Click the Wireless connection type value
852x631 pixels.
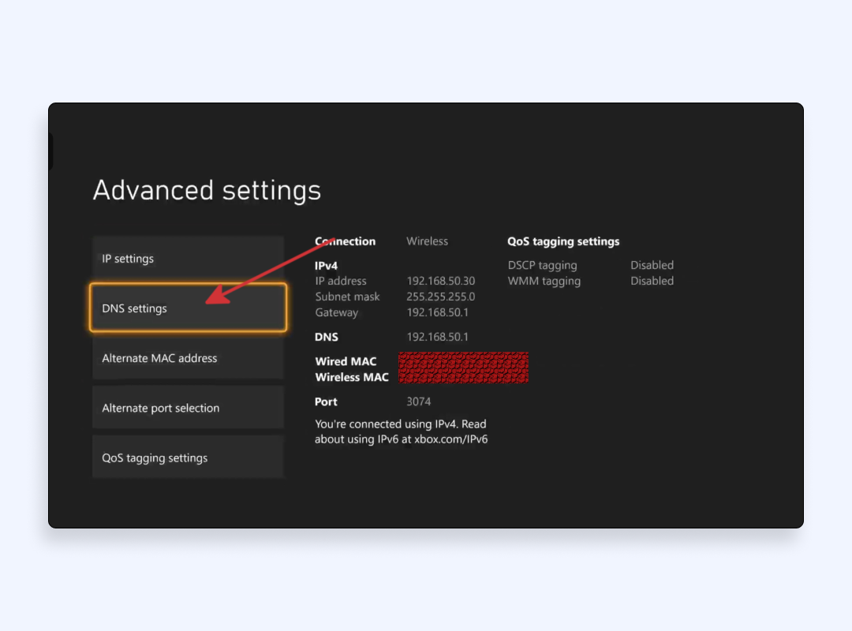(427, 241)
